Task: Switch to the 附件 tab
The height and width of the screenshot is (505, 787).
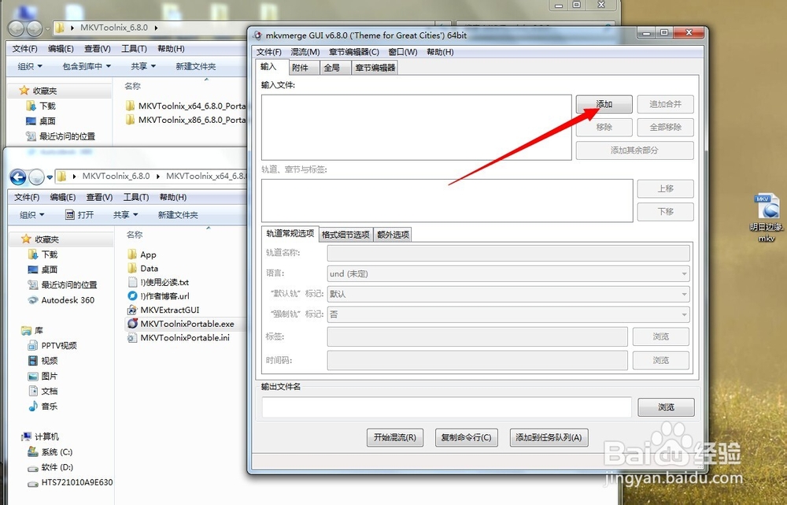Action: [x=304, y=68]
